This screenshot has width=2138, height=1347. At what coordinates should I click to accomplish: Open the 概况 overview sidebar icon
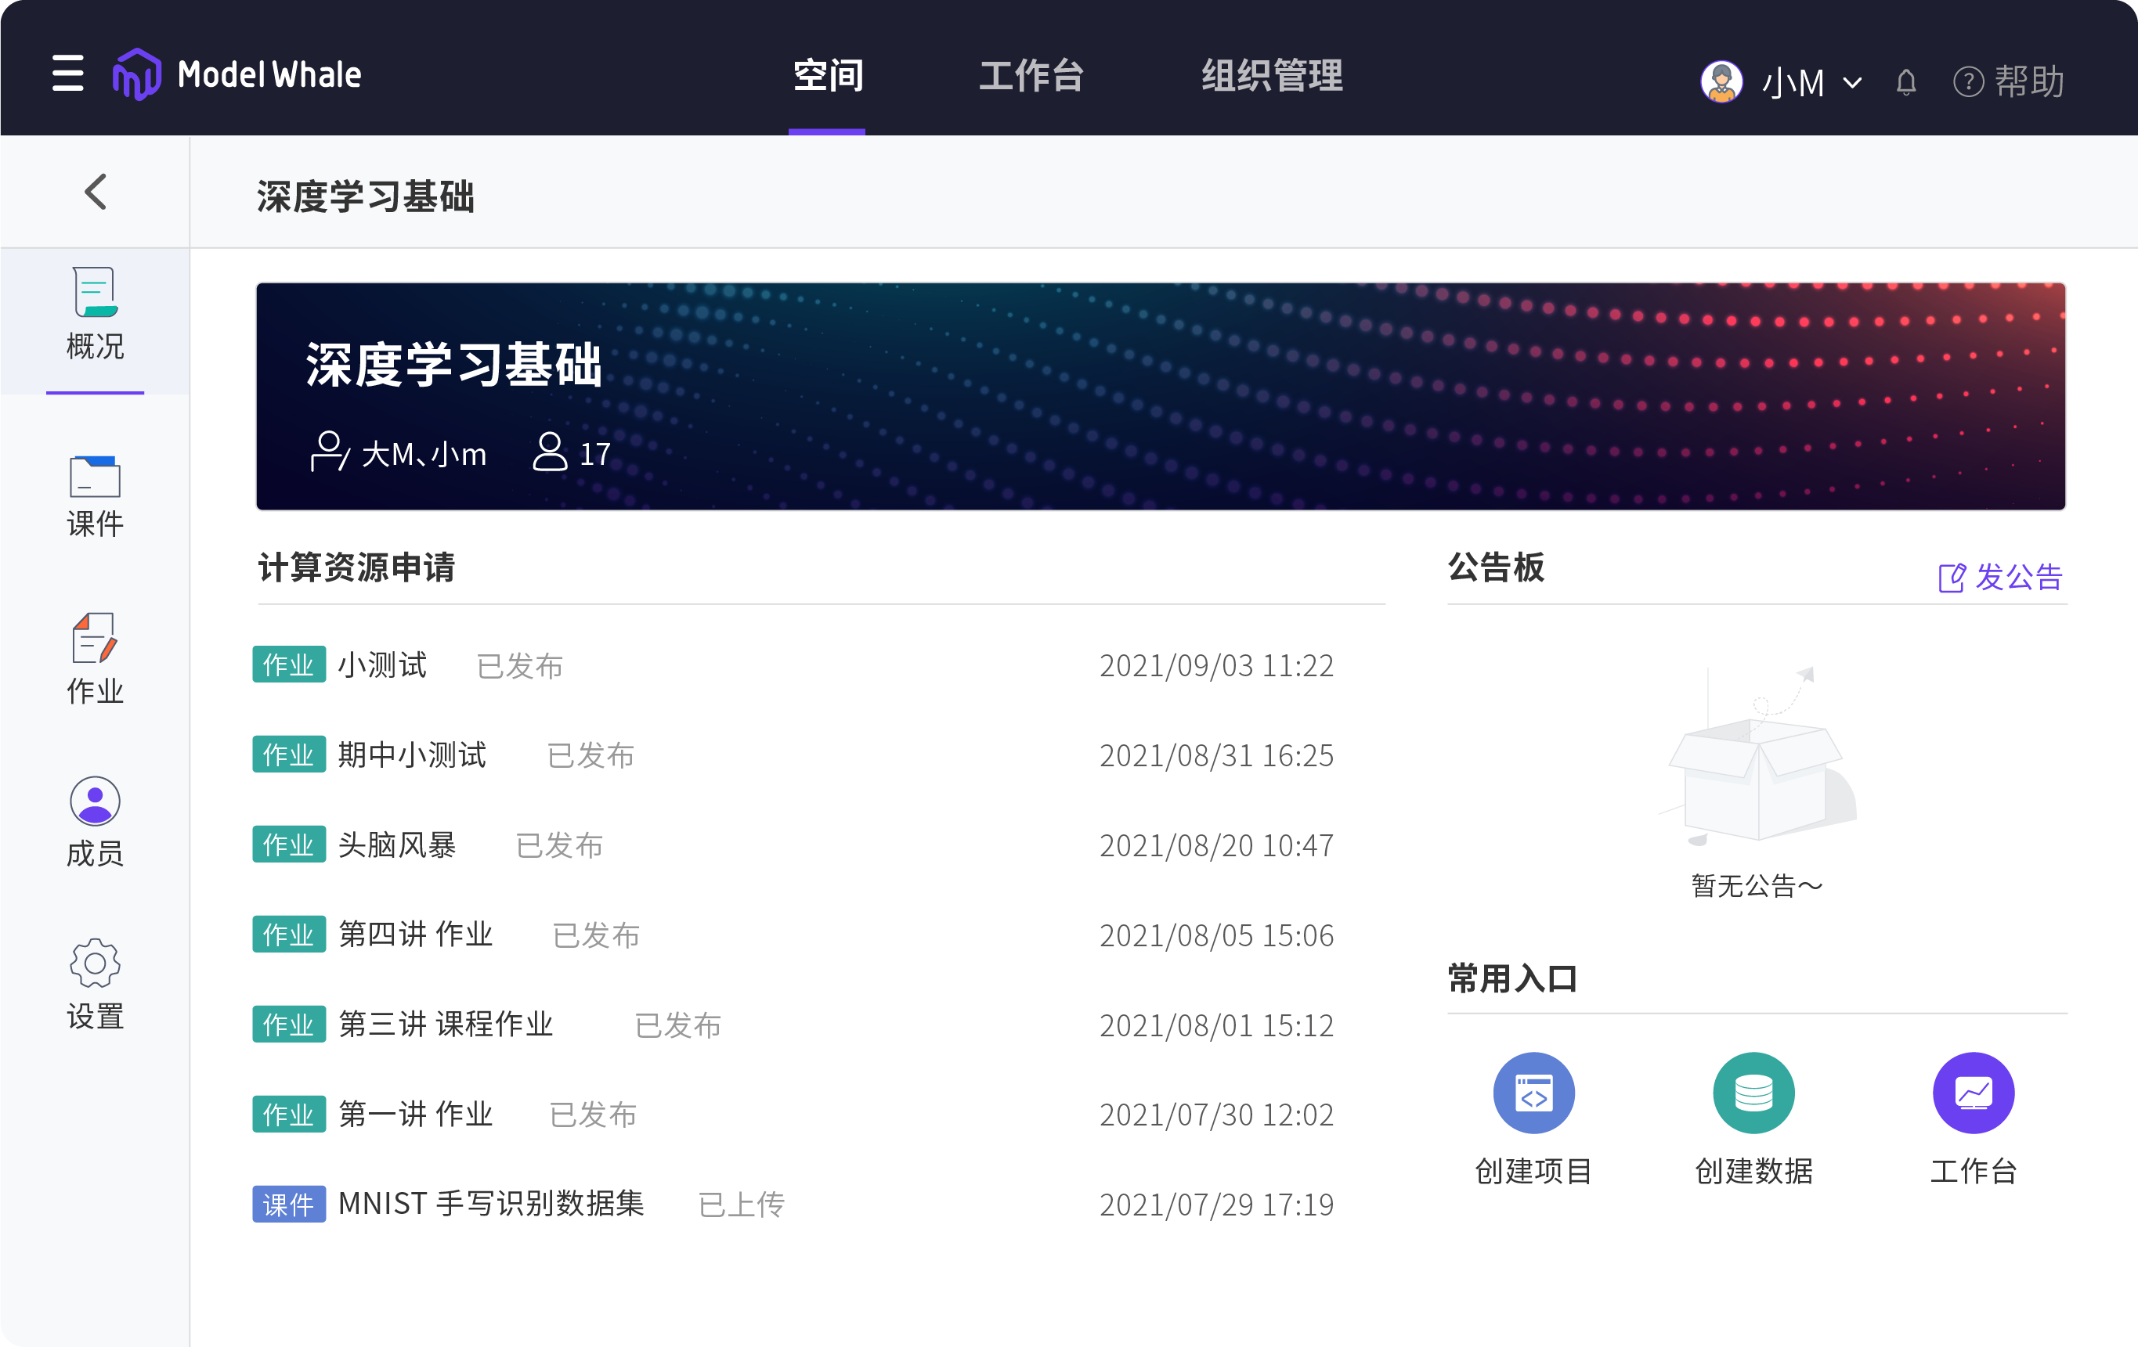95,293
